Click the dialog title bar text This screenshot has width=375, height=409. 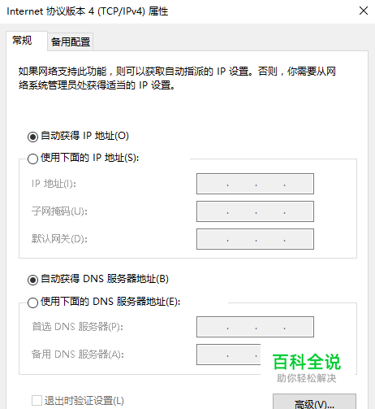pos(88,11)
